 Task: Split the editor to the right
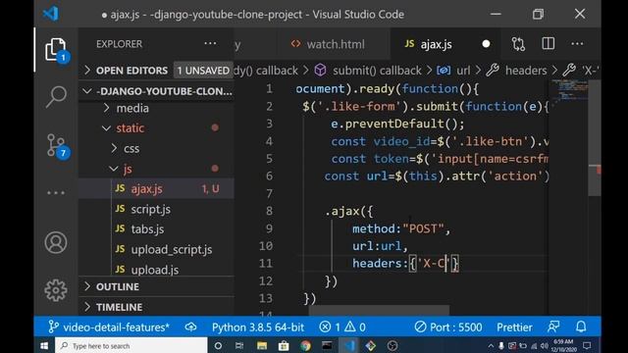point(548,43)
